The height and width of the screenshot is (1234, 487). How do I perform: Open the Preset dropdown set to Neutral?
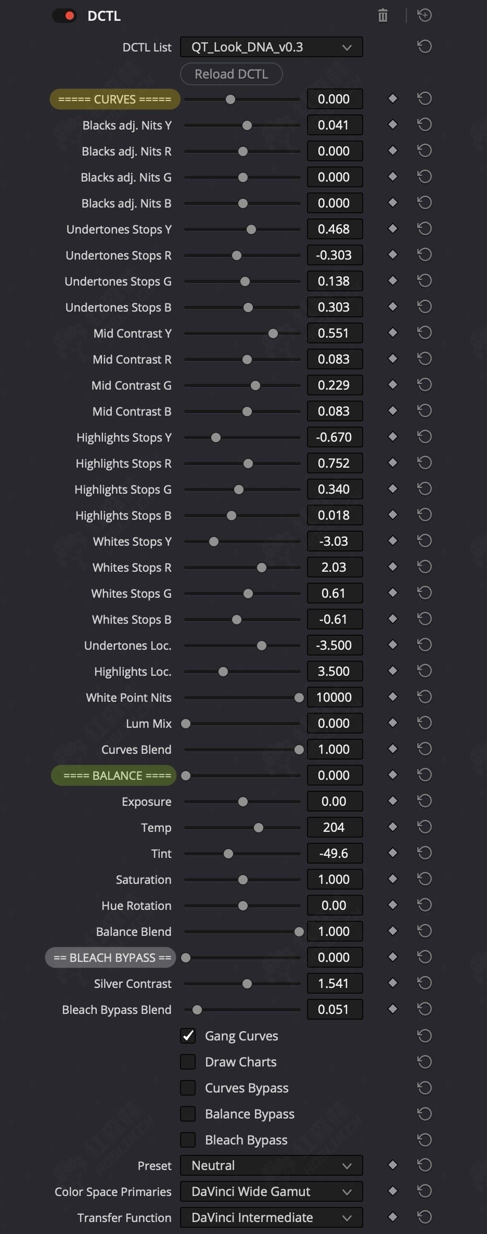pyautogui.click(x=271, y=1165)
